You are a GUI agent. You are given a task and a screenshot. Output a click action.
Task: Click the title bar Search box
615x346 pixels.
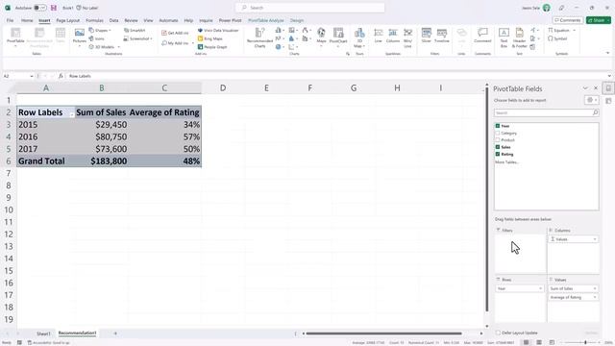pos(309,8)
